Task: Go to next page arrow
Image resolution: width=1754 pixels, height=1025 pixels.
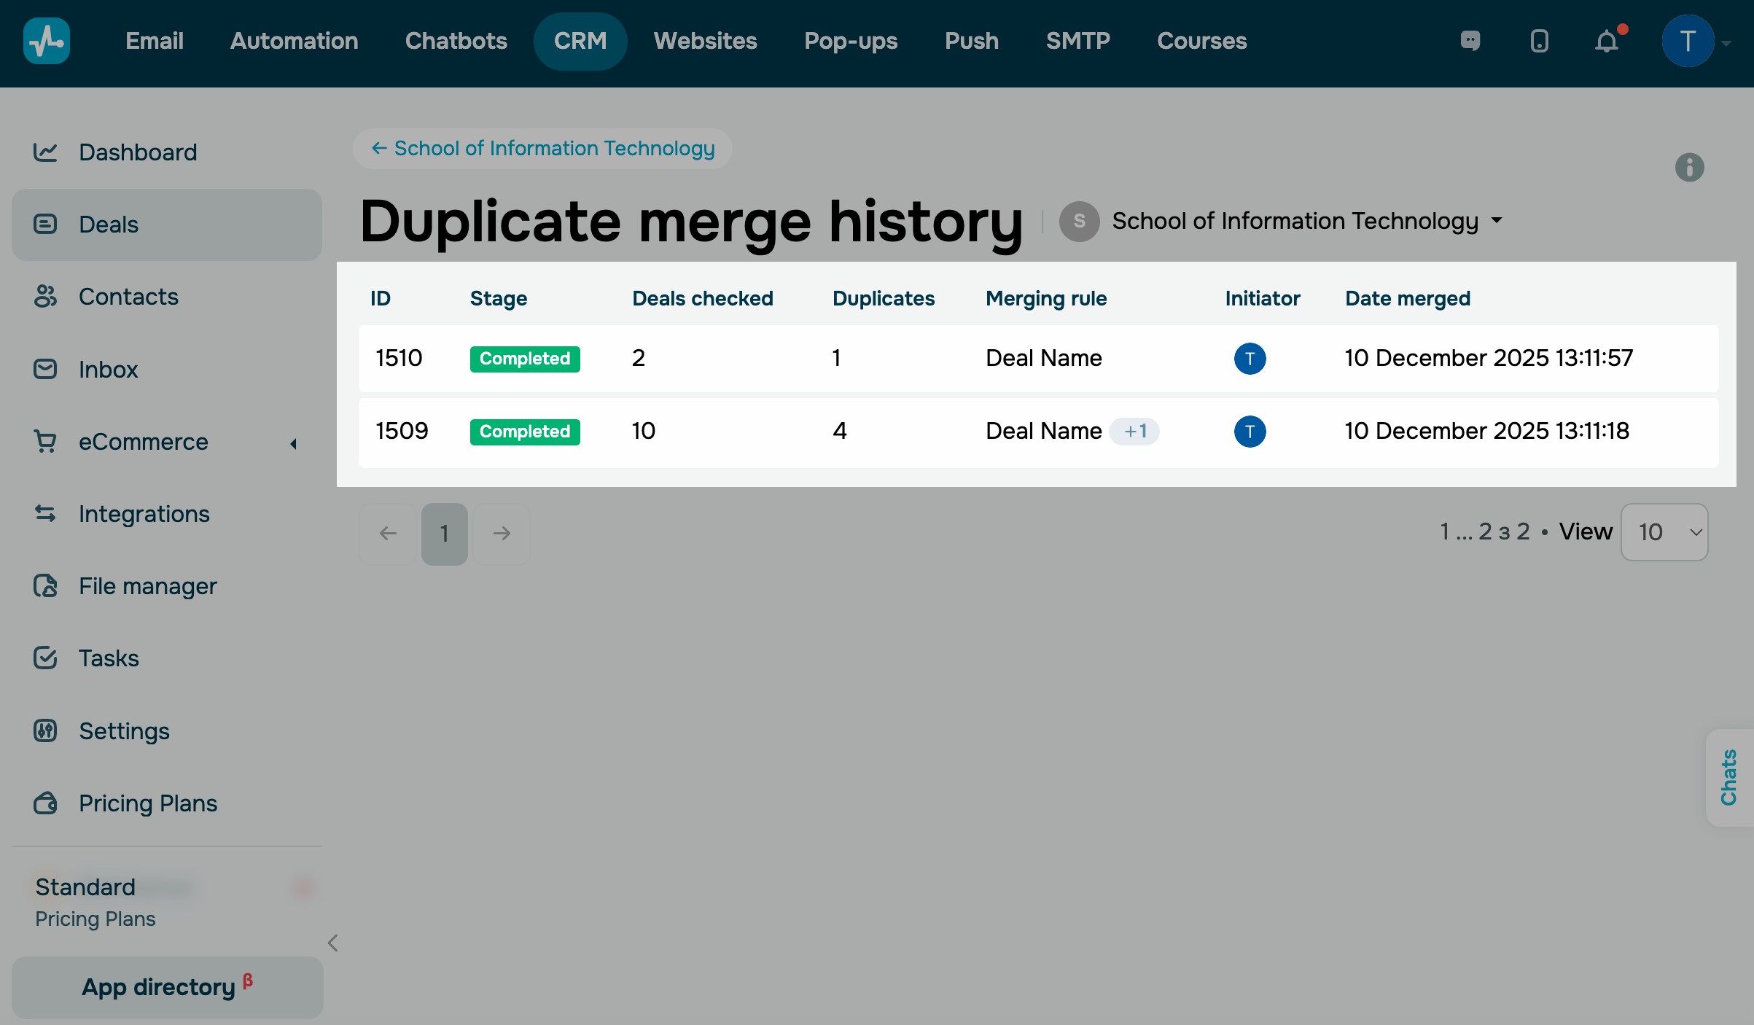Action: click(502, 534)
